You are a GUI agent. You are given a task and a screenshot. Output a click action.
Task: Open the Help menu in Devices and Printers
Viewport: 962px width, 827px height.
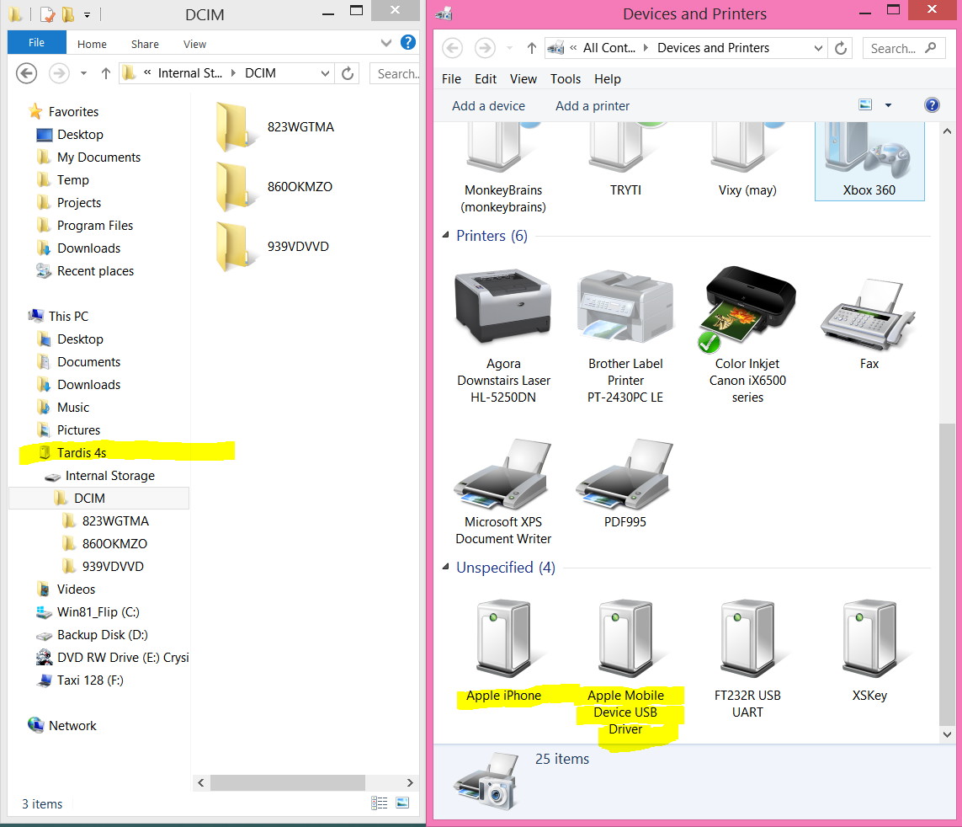point(608,78)
